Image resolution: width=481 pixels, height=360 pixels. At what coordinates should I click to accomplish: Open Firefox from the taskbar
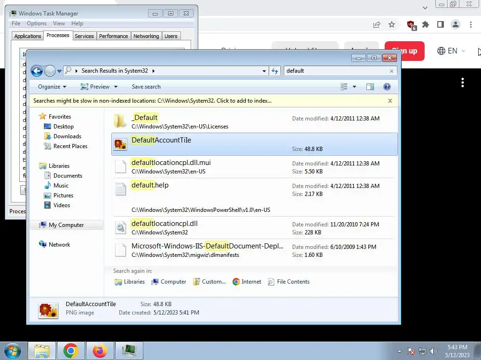(x=100, y=351)
